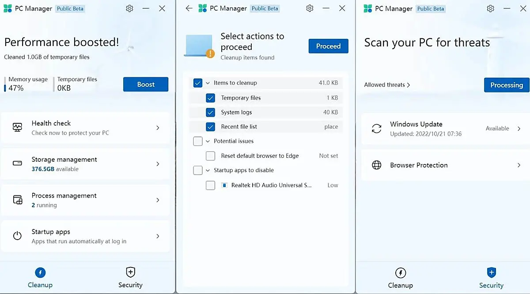Collapse Items to cleanup chevron
Viewport: 530px width, 294px height.
[x=208, y=83]
